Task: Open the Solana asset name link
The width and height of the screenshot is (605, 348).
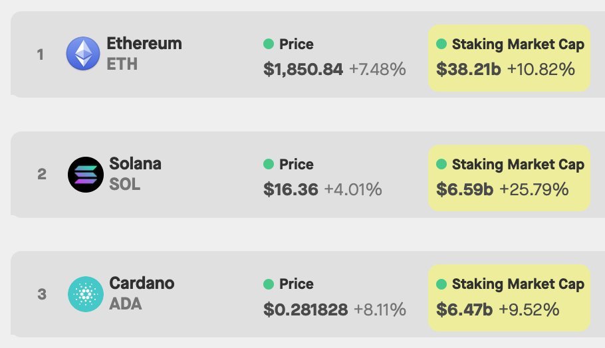Action: 136,163
